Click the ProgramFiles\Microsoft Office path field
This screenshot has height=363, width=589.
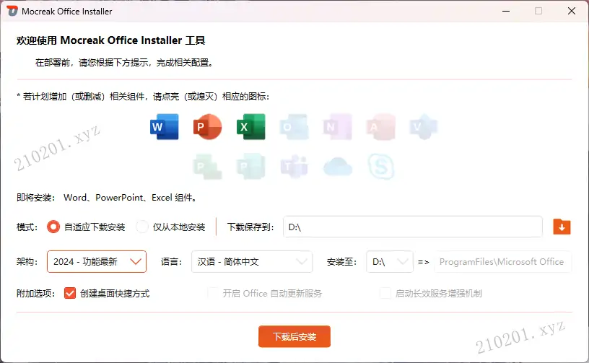(503, 262)
